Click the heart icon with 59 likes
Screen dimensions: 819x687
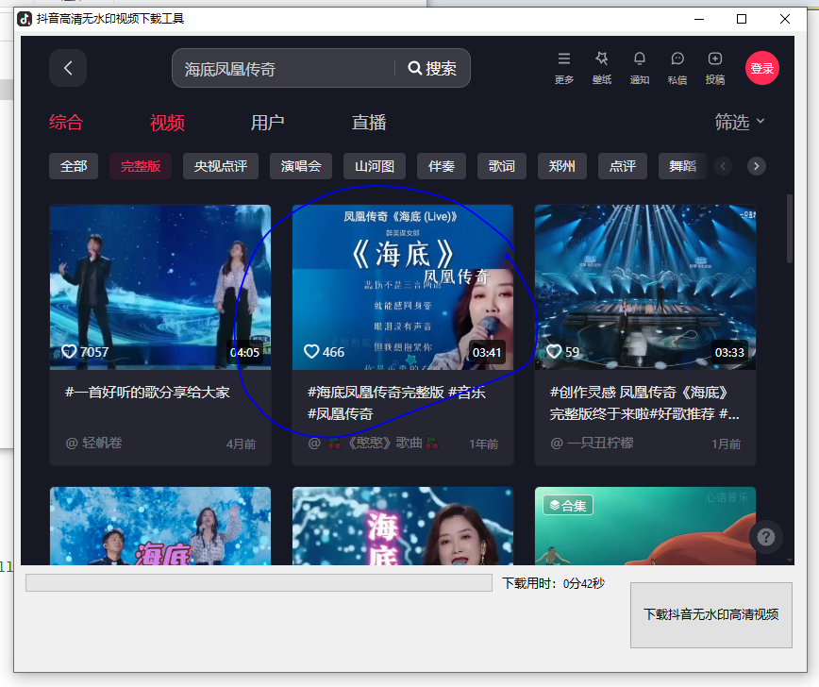[554, 352]
